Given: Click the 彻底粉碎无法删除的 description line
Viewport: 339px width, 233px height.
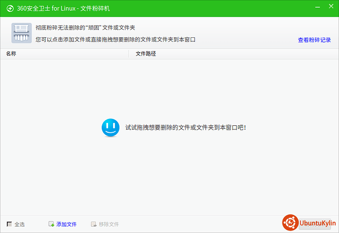Looking at the screenshot, I should point(85,28).
